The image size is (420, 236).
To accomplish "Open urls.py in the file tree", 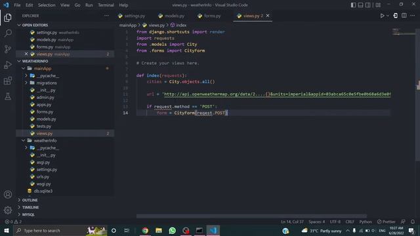I will 65,176.
